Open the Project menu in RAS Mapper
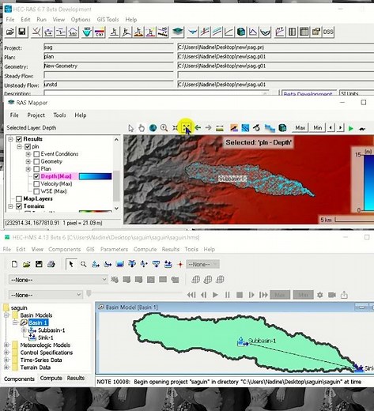Viewport: 374px width, 411px height. click(x=36, y=115)
